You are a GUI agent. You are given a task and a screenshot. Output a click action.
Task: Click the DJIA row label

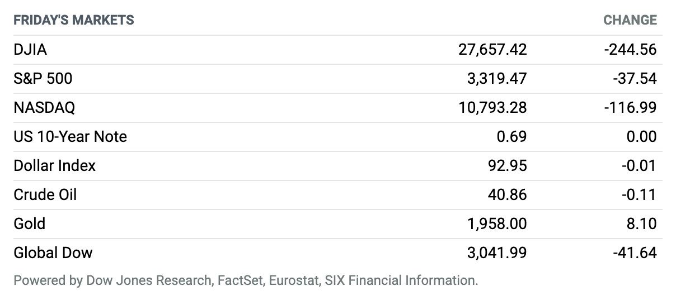click(x=30, y=50)
